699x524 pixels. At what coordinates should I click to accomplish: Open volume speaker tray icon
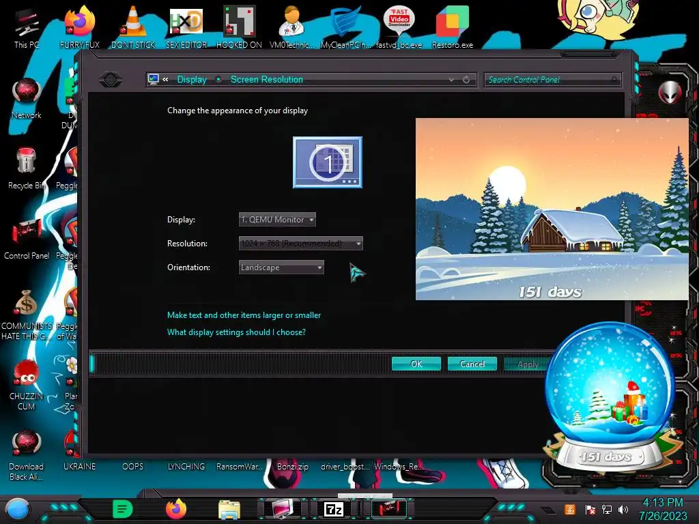pyautogui.click(x=623, y=509)
